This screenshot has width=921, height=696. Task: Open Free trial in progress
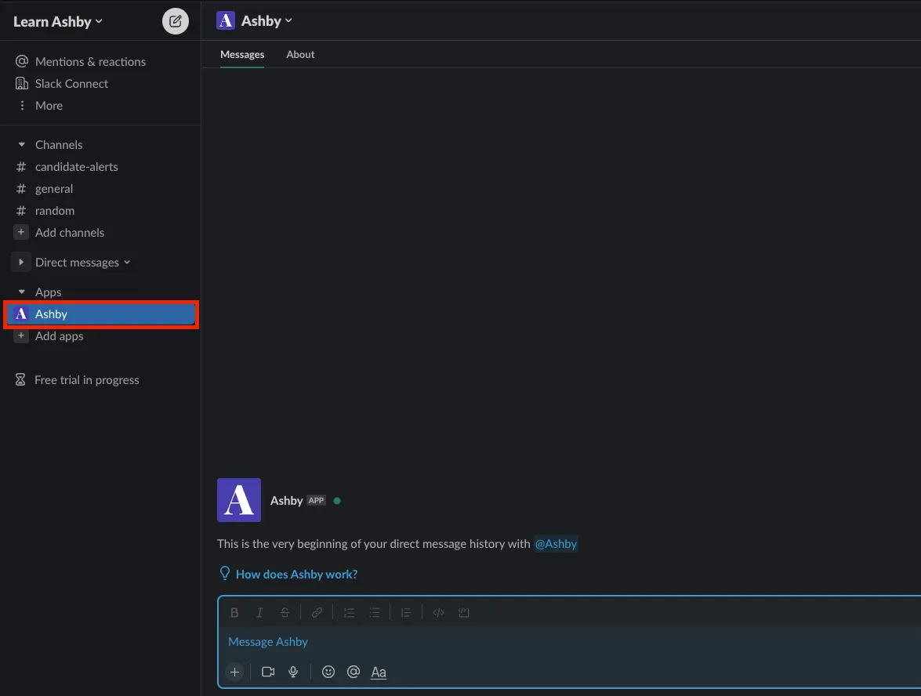[x=86, y=380]
